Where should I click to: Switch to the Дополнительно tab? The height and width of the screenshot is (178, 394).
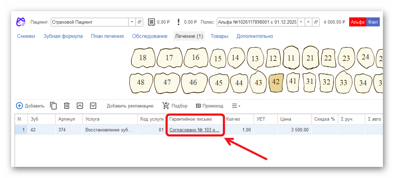[255, 36]
